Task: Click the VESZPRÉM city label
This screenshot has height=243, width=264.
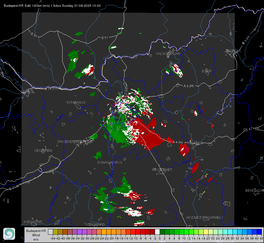Action: tap(43, 150)
